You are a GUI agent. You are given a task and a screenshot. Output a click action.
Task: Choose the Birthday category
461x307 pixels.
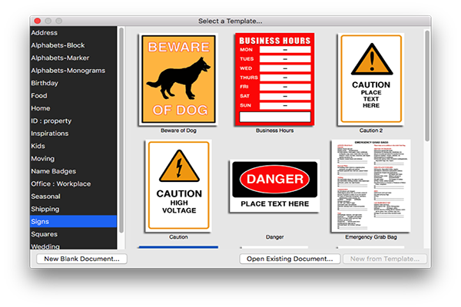(73, 83)
